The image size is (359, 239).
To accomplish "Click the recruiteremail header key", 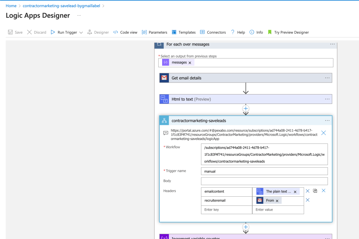I will point(227,201).
